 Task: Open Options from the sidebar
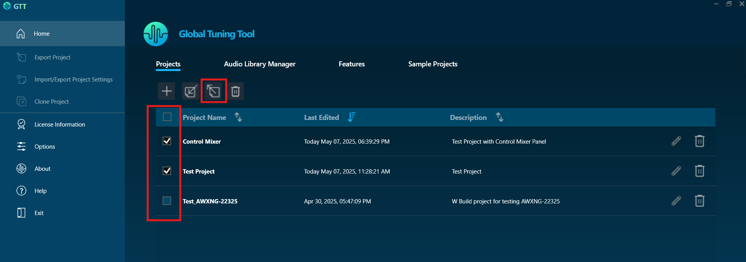click(x=45, y=147)
